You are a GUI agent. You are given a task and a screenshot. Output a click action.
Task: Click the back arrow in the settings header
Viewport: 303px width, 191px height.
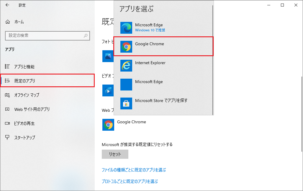click(7, 5)
